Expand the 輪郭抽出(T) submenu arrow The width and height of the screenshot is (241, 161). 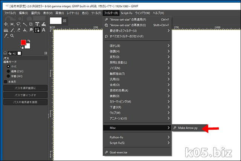click(x=168, y=74)
